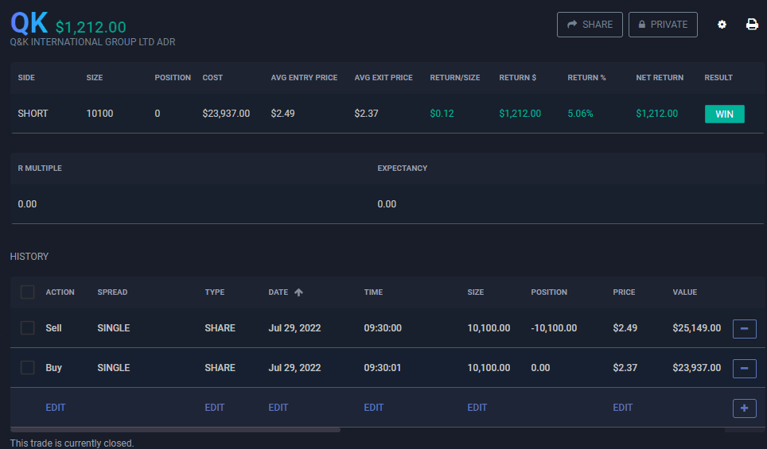Image resolution: width=767 pixels, height=449 pixels.
Task: Check the Buy row checkbox
Action: [x=28, y=368]
